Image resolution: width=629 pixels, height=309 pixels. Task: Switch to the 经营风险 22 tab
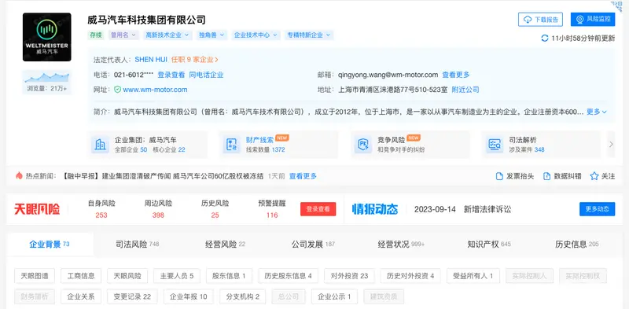[225, 244]
